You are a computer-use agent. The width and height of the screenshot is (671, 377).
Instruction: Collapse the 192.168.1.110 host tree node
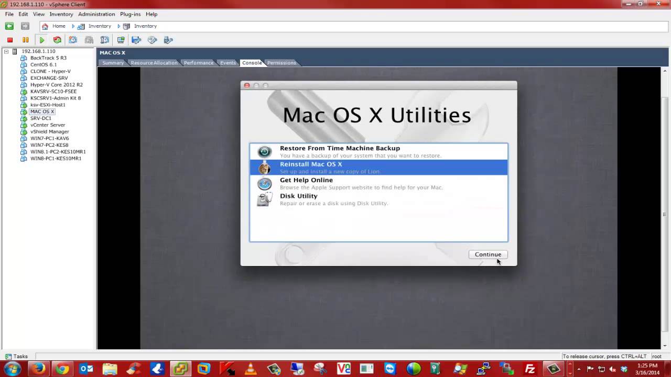point(6,51)
